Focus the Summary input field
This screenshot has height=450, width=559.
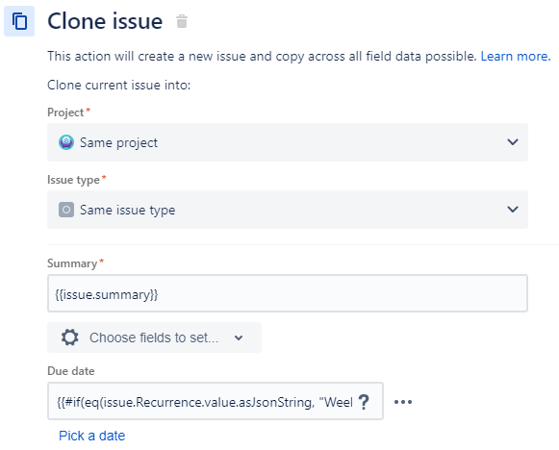tap(288, 293)
